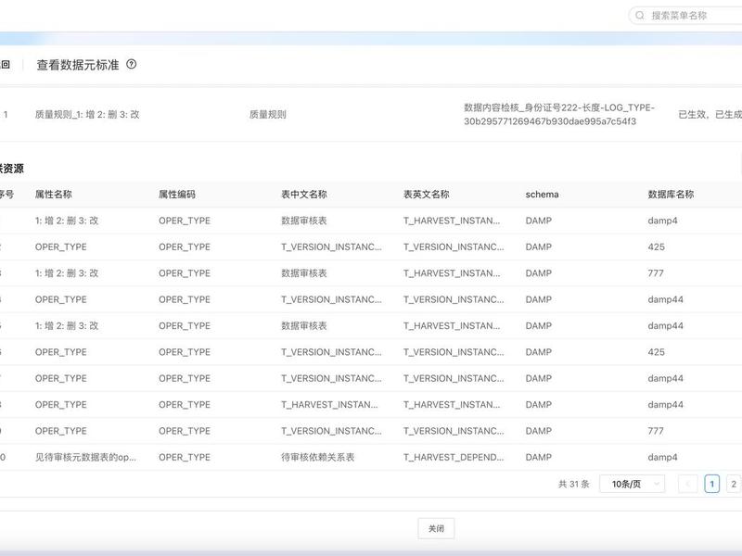The image size is (742, 556).
Task: Go to page 2 of the table
Action: pyautogui.click(x=733, y=484)
